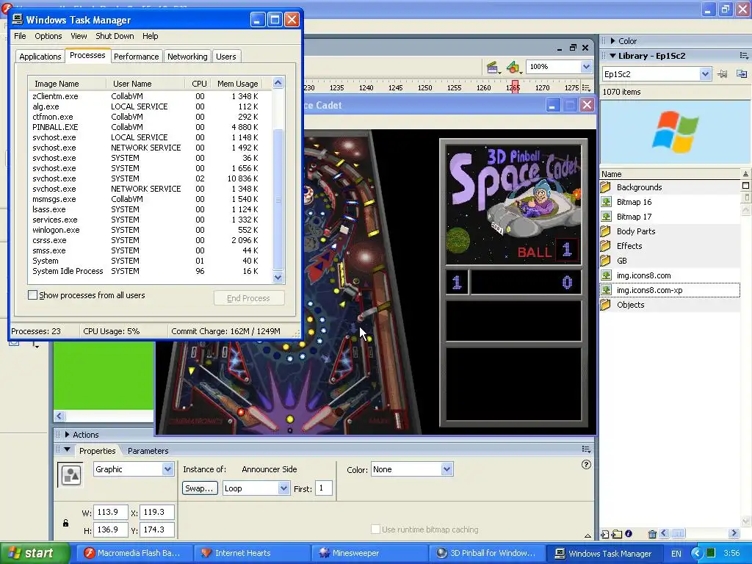The height and width of the screenshot is (564, 752).
Task: Switch to the Networking tab
Action: point(187,57)
